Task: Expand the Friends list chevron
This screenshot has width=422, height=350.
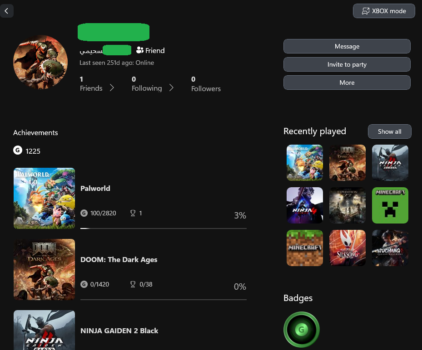Action: (x=112, y=87)
